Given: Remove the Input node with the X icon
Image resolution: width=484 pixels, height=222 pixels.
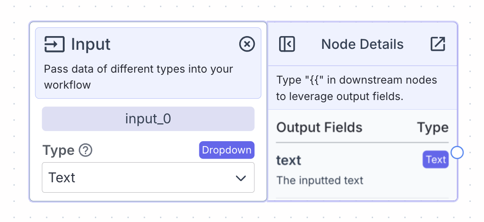Looking at the screenshot, I should click(x=247, y=44).
